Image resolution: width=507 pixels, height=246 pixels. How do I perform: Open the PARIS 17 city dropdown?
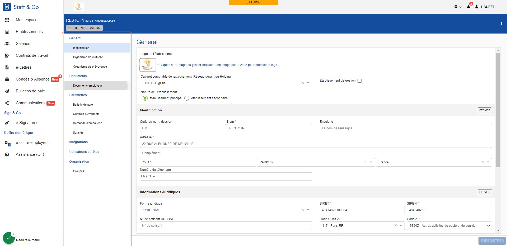(x=371, y=162)
